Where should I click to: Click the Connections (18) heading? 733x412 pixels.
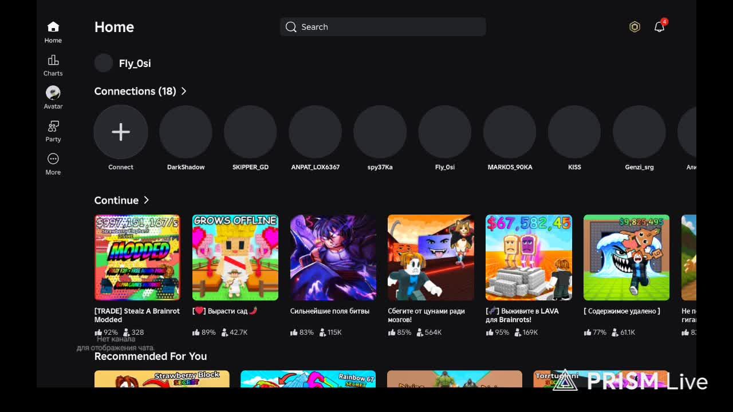(x=135, y=91)
